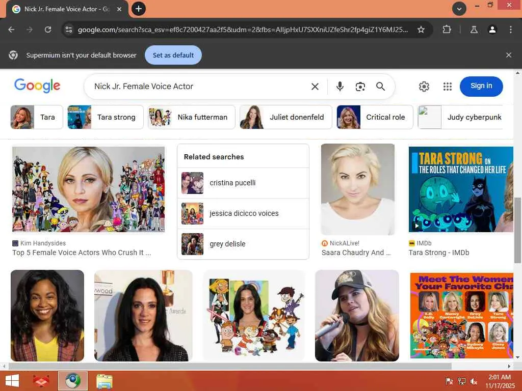Go to the Google logo homepage
522x391 pixels.
pyautogui.click(x=37, y=86)
